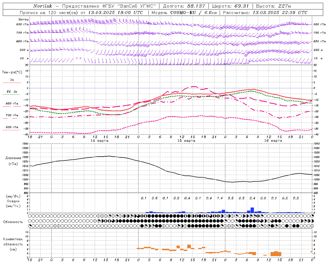Click the 16 марта date label
The width and height of the screenshot is (327, 262).
click(x=273, y=141)
